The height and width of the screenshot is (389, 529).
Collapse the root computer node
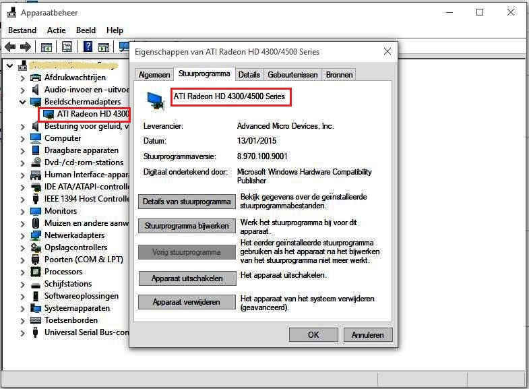click(10, 66)
